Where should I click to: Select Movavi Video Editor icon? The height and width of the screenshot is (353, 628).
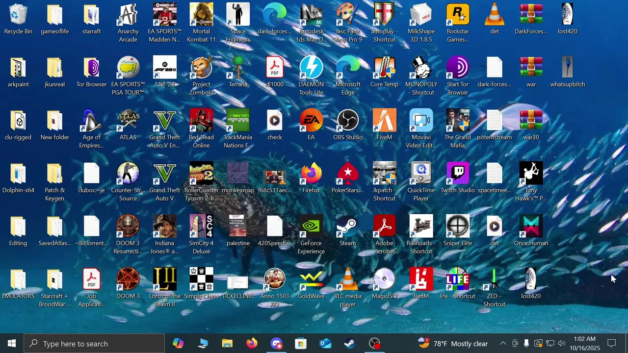tap(421, 128)
